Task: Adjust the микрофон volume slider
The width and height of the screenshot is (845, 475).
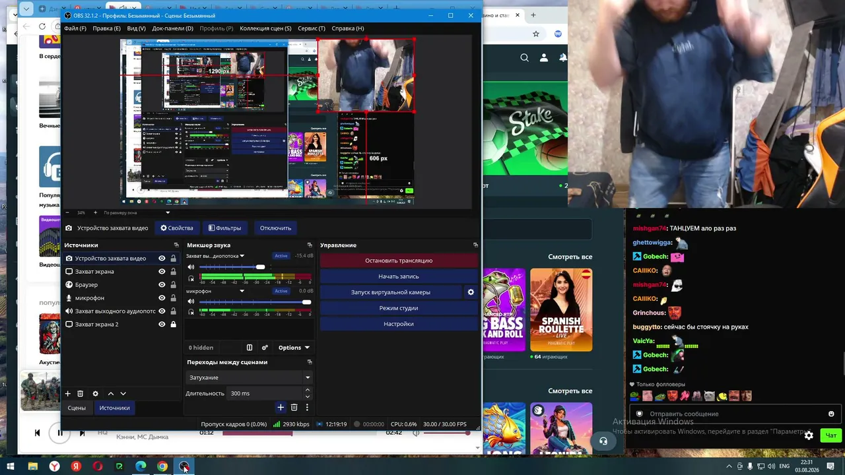Action: click(x=306, y=302)
